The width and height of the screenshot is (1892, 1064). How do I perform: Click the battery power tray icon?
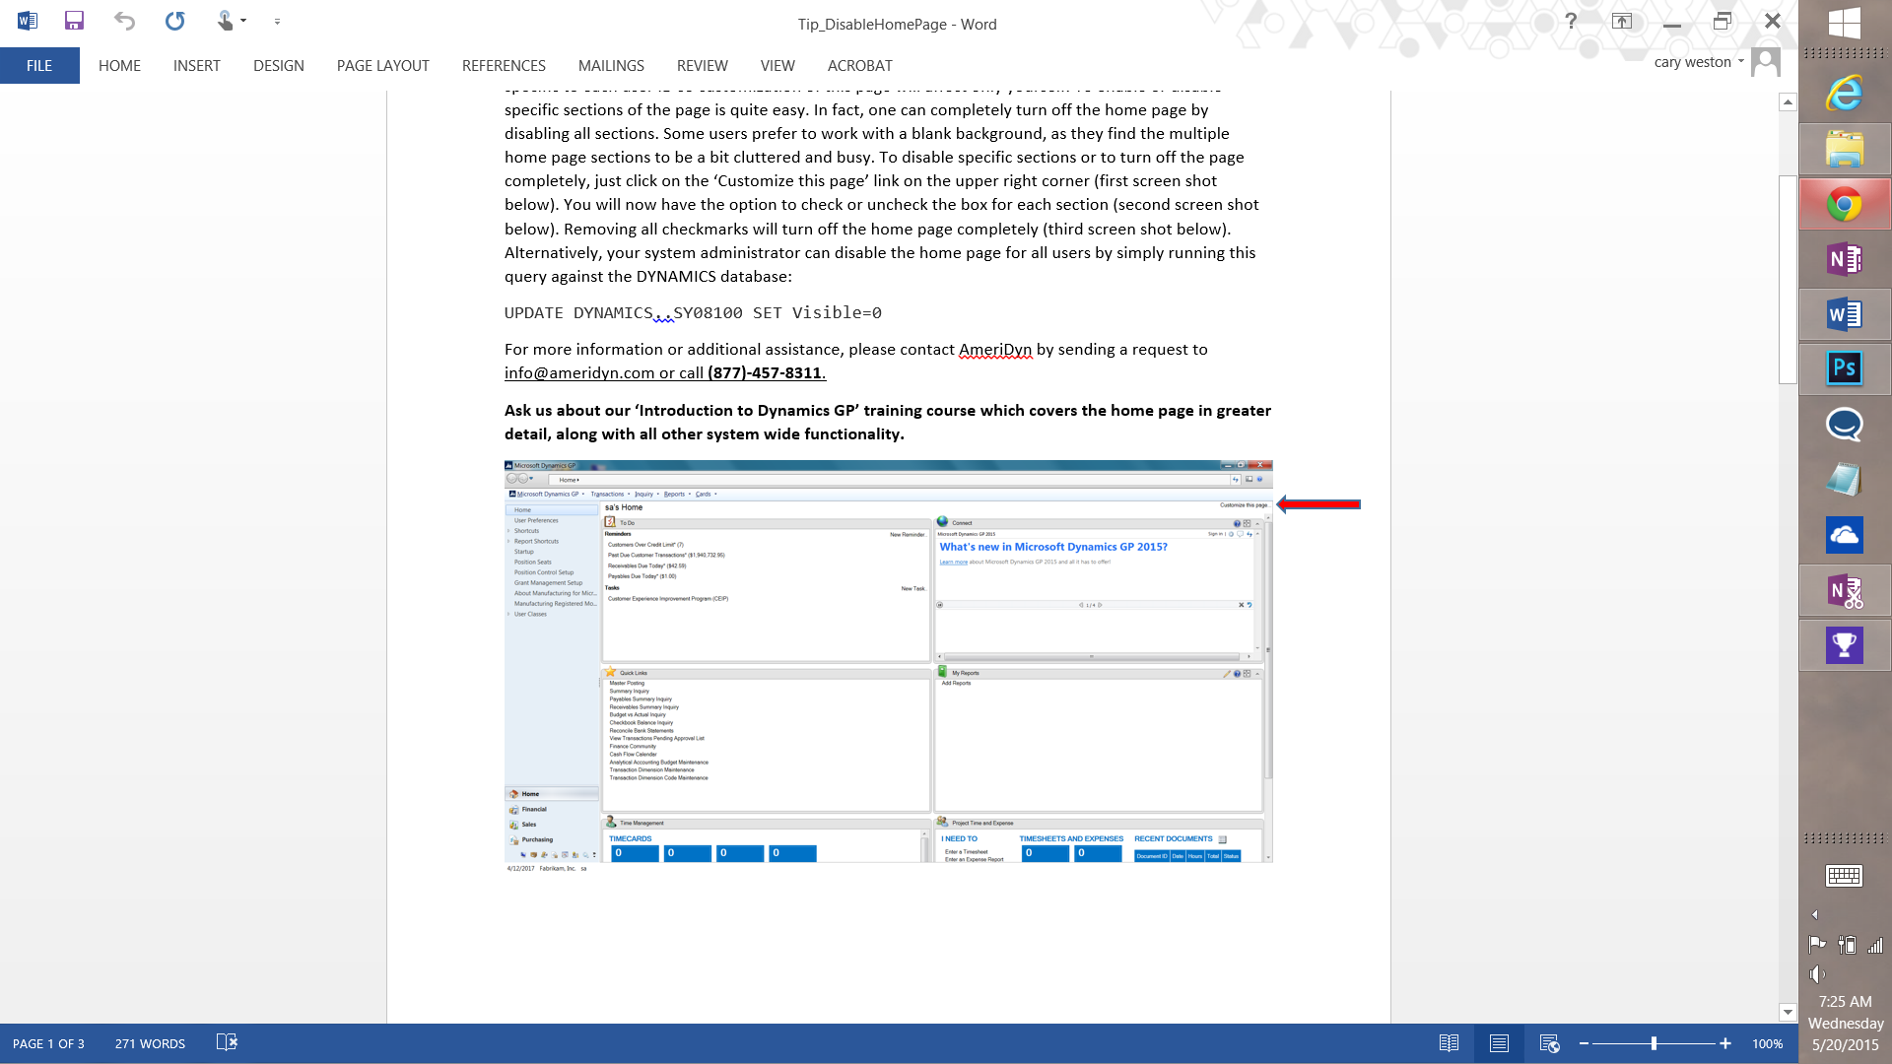click(x=1847, y=945)
